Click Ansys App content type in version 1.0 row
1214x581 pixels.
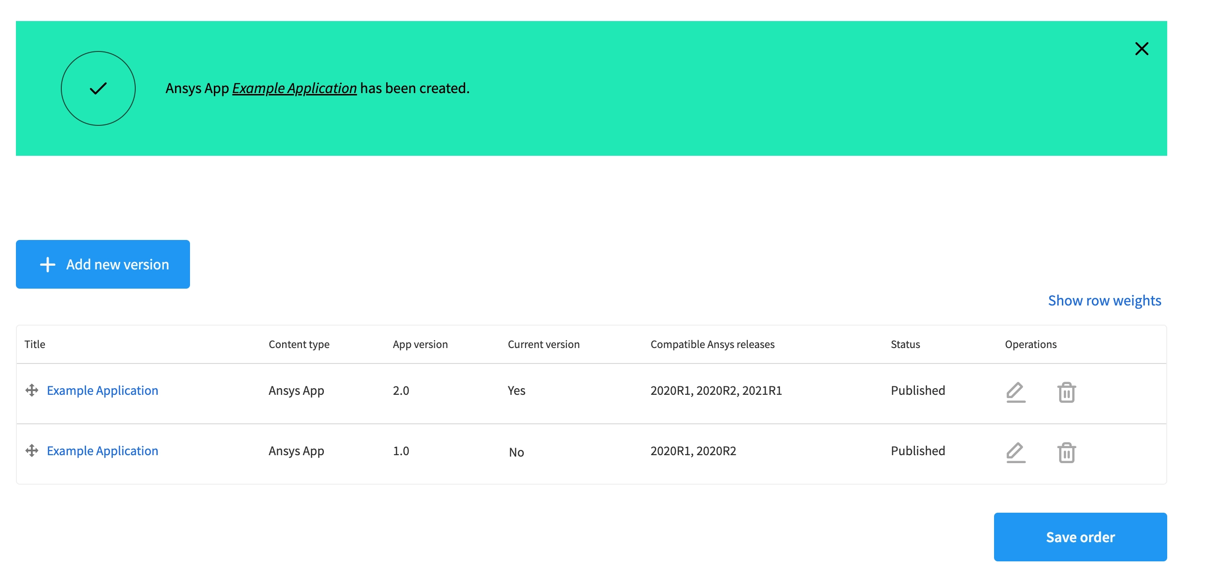[296, 451]
